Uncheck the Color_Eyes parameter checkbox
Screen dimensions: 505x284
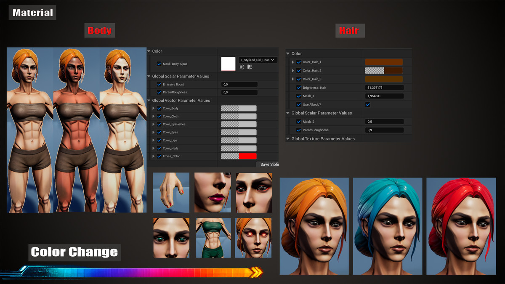tap(159, 133)
